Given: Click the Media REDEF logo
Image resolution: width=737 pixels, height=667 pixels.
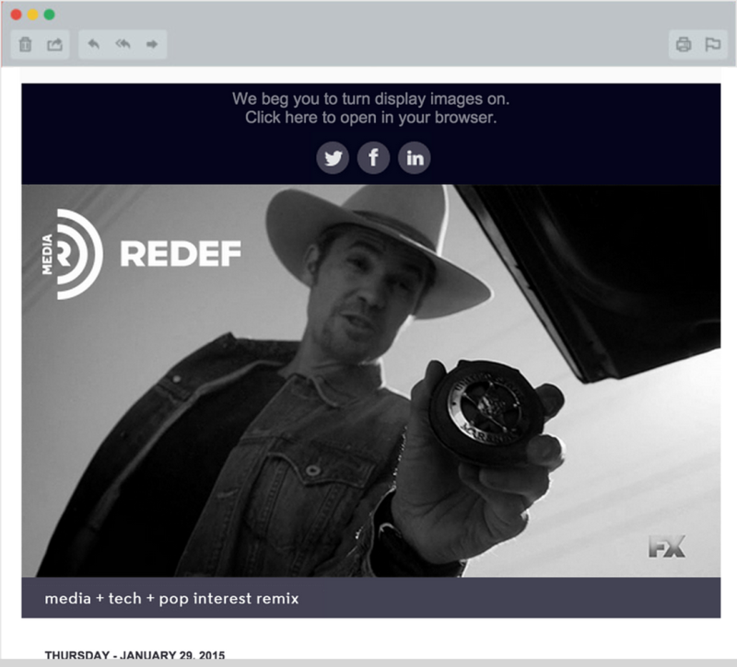Looking at the screenshot, I should coord(141,254).
